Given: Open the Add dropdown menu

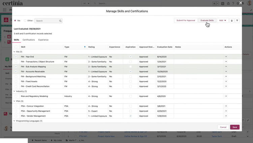Looking at the screenshot, I should coord(223,21).
